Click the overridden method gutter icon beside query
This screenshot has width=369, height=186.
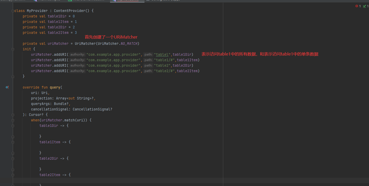7,87
